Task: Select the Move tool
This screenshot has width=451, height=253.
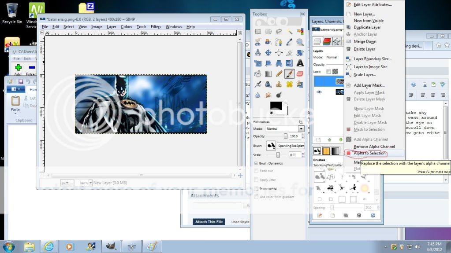Action: [x=268, y=52]
